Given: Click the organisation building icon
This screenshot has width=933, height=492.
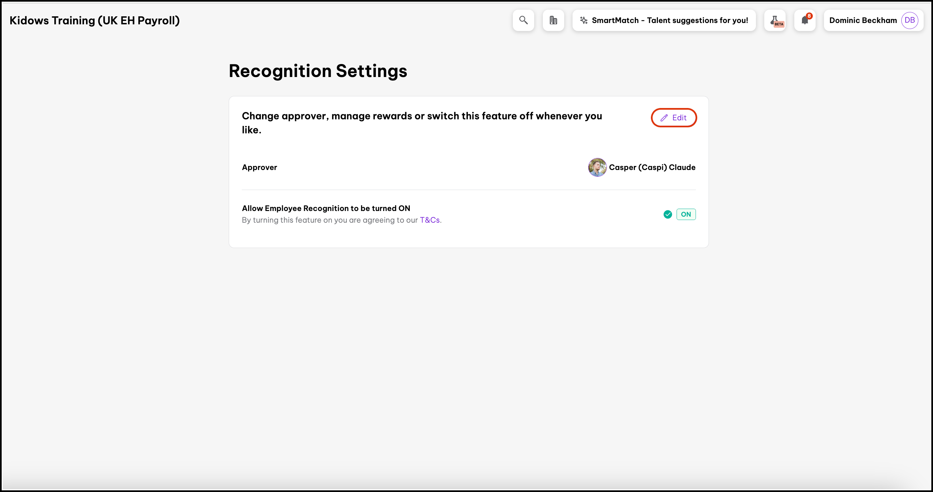Looking at the screenshot, I should tap(553, 20).
